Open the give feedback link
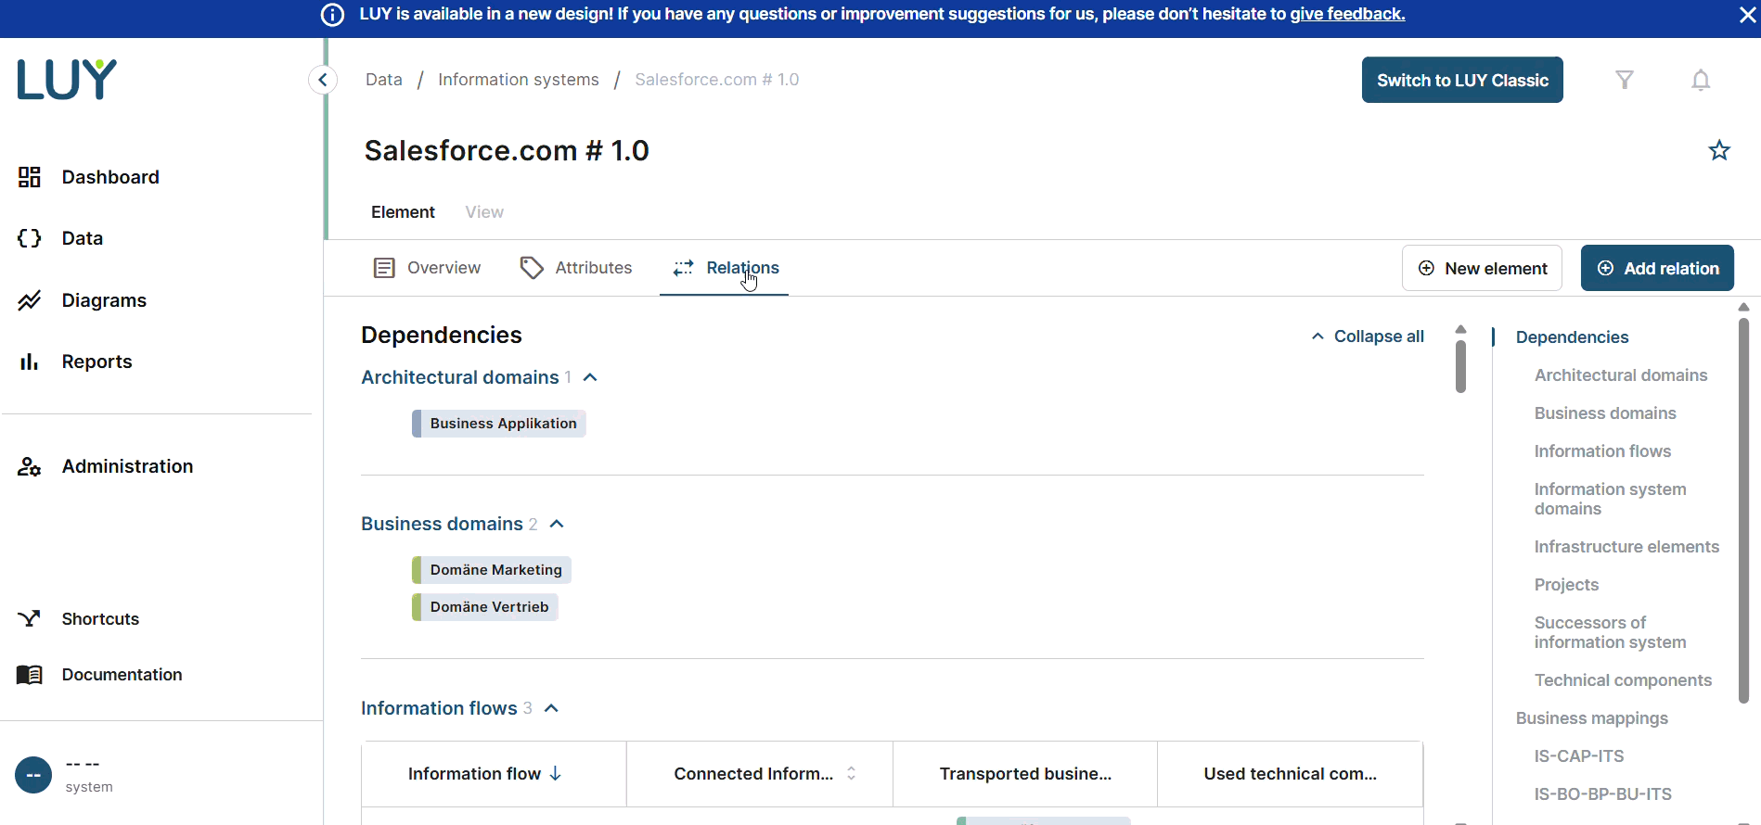Screen dimensions: 1761x825 coord(1346,14)
